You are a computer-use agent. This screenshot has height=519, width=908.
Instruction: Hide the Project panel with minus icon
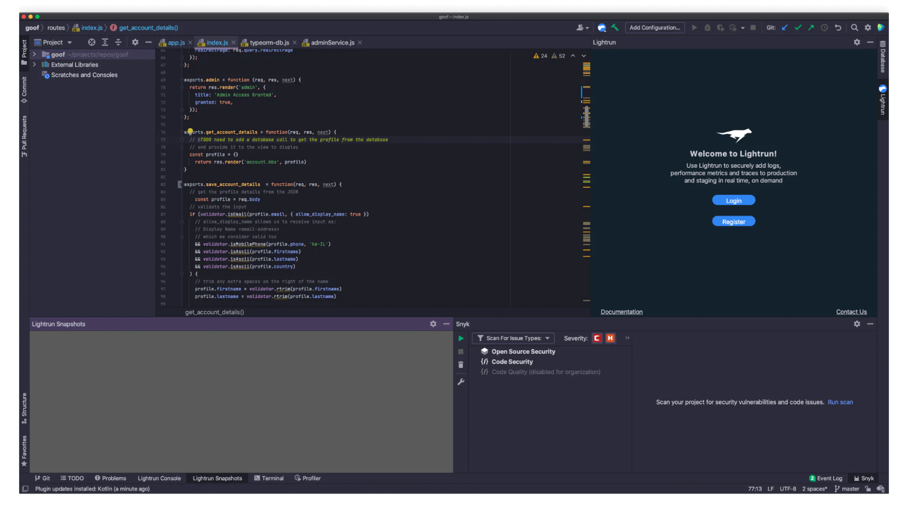pos(148,42)
